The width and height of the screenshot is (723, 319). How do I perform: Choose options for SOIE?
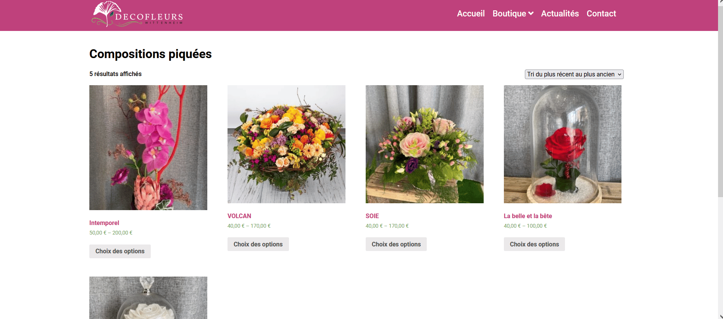[x=396, y=244]
